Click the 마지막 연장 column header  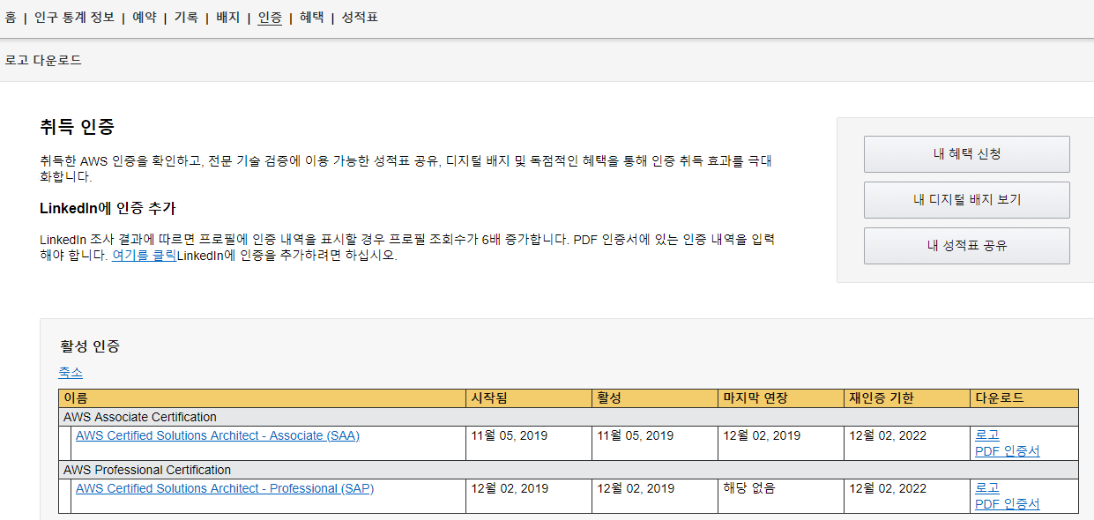click(781, 398)
